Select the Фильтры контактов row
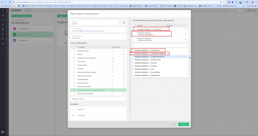 click(x=98, y=86)
